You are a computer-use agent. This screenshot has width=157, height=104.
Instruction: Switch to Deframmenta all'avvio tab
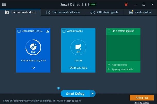pyautogui.click(x=63, y=12)
